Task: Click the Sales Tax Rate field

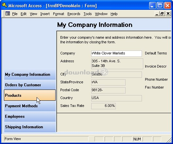Action: (x=103, y=106)
